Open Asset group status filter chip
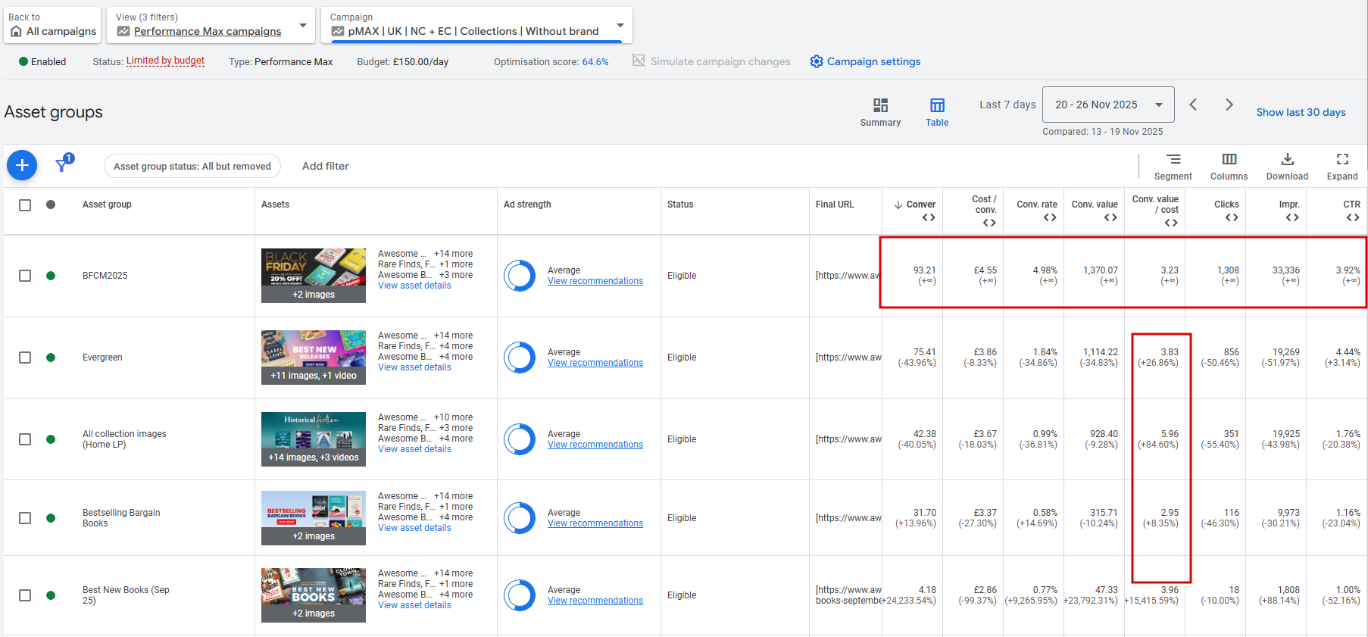Viewport: 1368px width, 637px height. click(192, 166)
